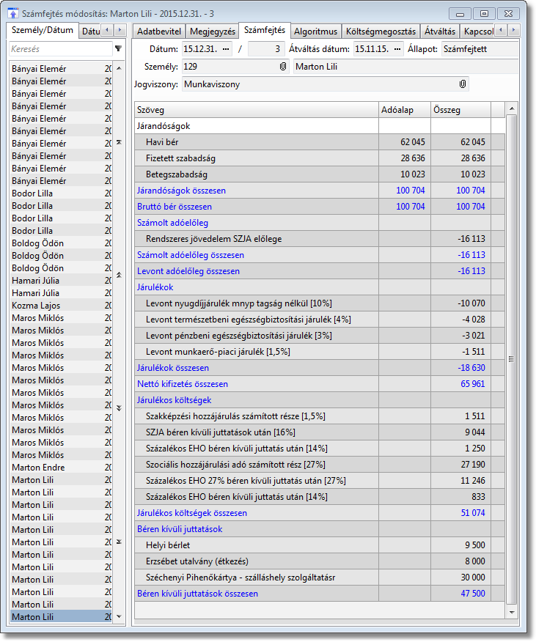Viewport: 536px width, 642px height.
Task: Switch to the Adatbevitel tab
Action: 159,32
